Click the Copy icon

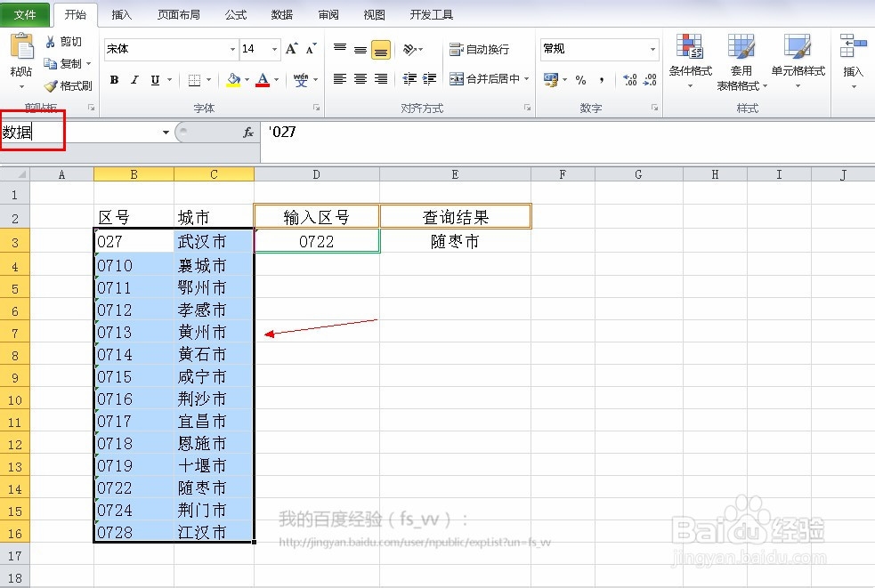[x=50, y=63]
